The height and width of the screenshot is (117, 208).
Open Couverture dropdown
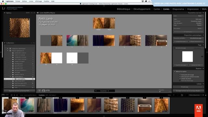coord(197,21)
